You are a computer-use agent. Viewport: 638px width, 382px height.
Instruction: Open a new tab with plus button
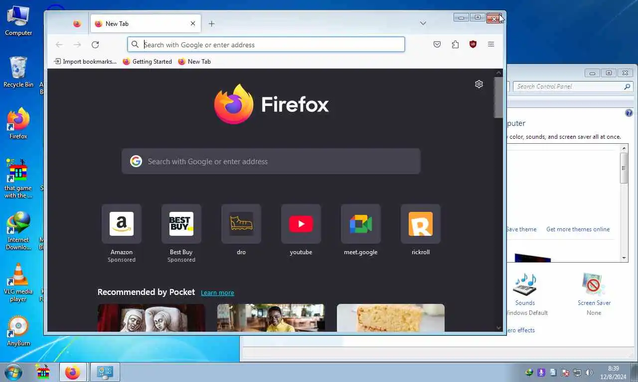pos(211,23)
